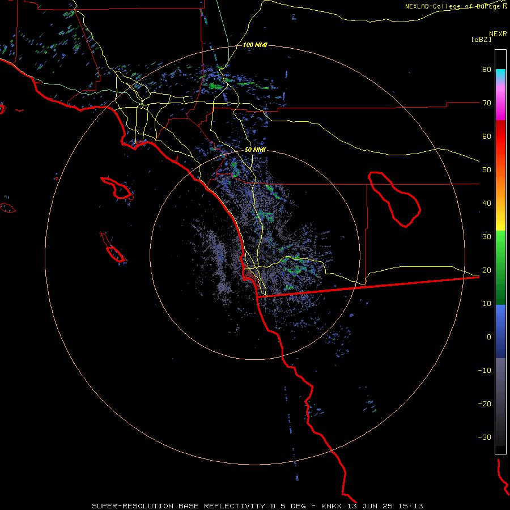The width and height of the screenshot is (510, 510).
Task: Click the 20 value on dBZ scale
Action: tap(487, 270)
